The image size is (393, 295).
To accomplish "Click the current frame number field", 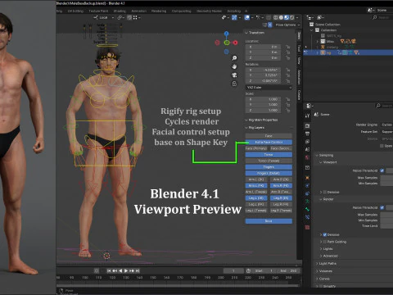I will (233, 270).
